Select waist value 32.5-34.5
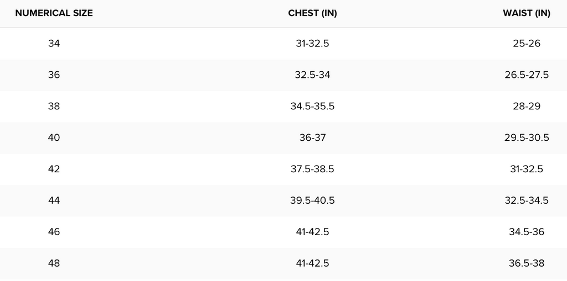Viewport: 567px width, 281px height. 526,201
